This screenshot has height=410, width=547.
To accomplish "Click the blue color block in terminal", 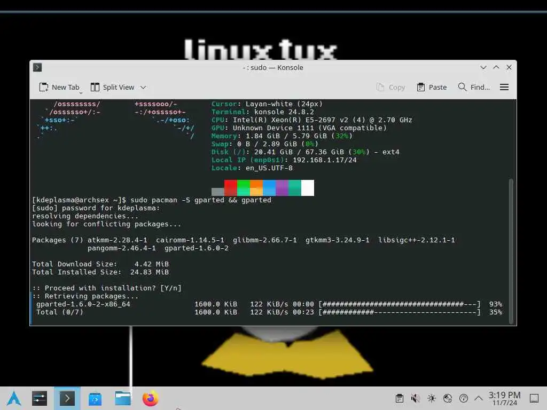I will [269, 188].
